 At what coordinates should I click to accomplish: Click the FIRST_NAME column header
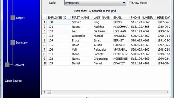coord(81,17)
